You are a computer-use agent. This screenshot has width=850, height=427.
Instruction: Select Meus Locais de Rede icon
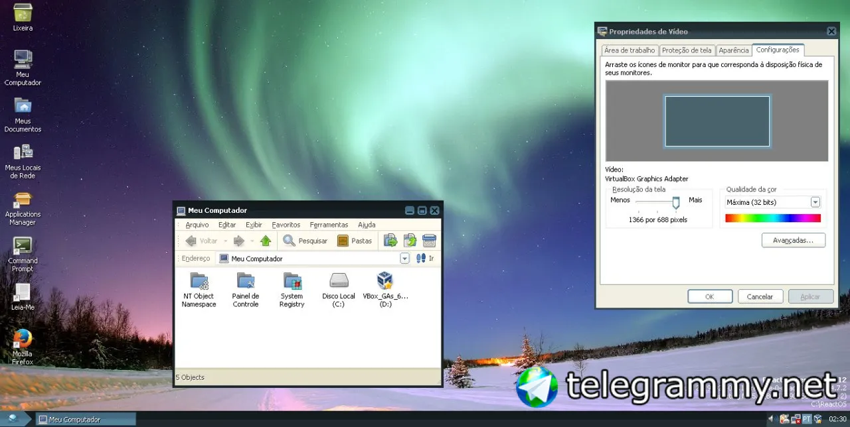(x=23, y=161)
